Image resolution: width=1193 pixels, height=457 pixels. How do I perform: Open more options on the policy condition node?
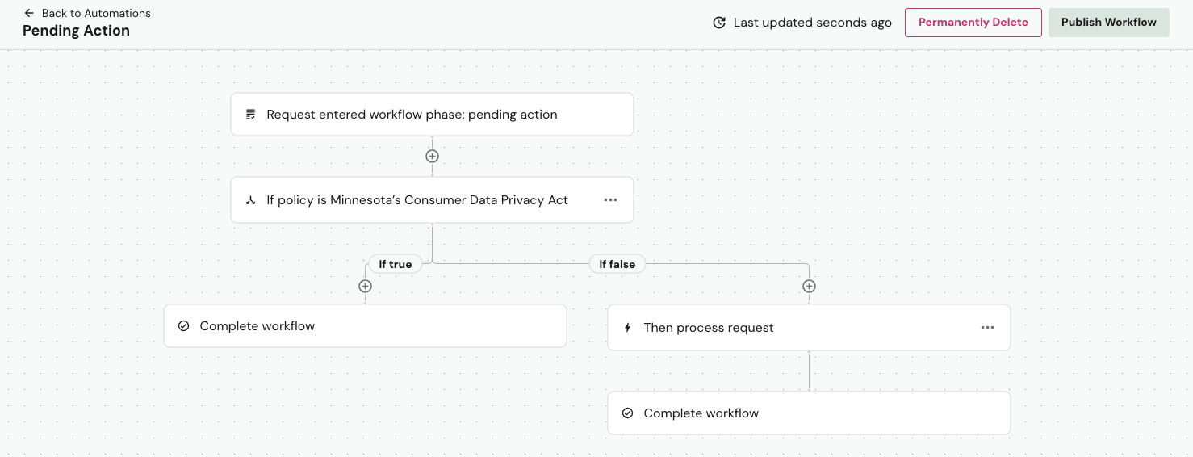click(x=610, y=200)
